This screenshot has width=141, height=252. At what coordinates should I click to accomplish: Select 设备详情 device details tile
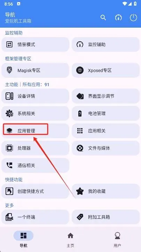(x=35, y=96)
